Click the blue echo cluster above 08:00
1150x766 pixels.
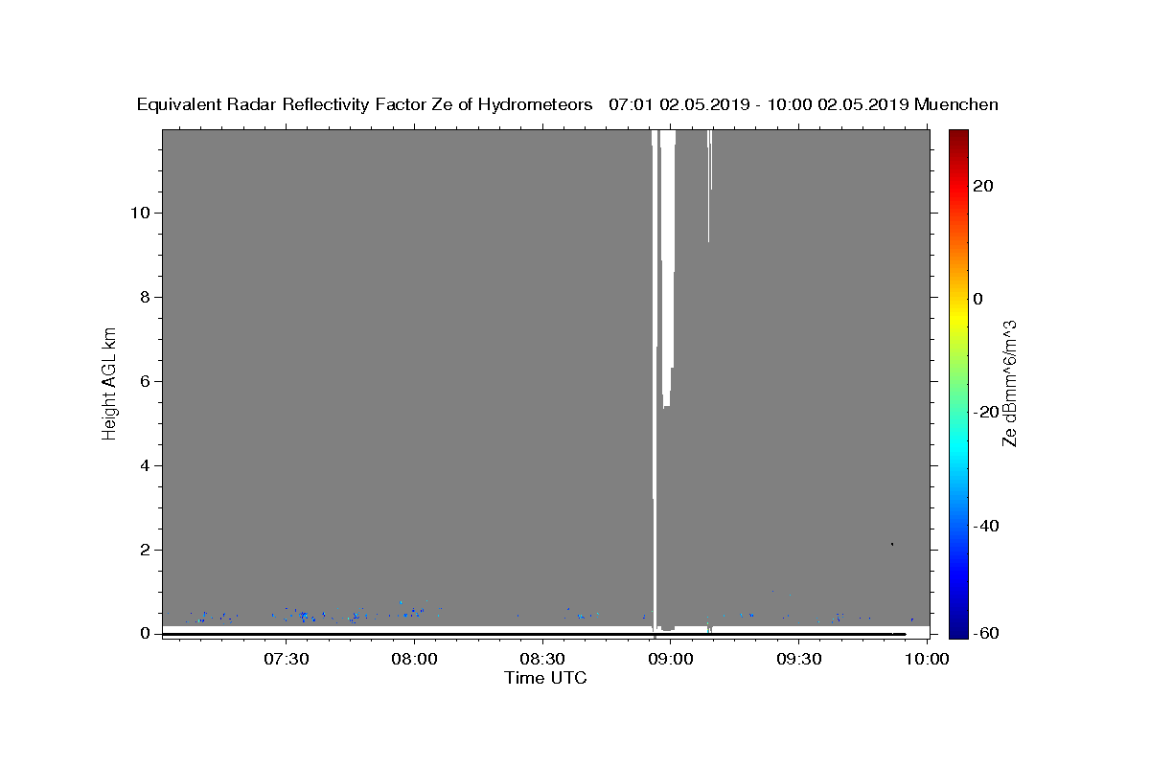point(413,611)
